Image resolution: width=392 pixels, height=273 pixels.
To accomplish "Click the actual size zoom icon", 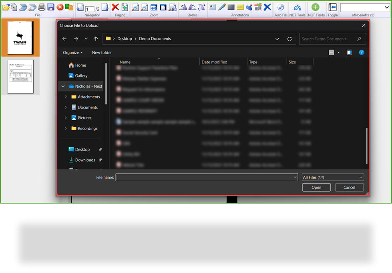I will tap(173, 8).
